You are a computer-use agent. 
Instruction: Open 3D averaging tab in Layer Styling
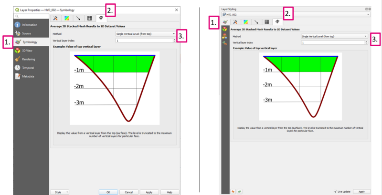[277, 22]
